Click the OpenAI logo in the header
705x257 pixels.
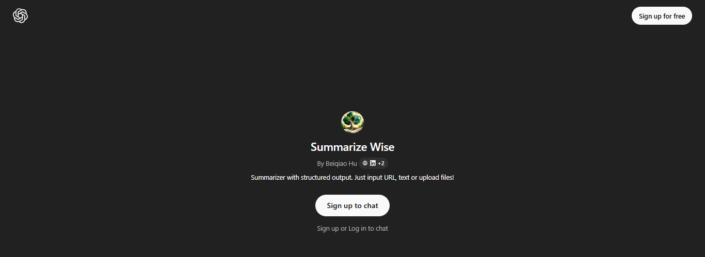click(x=20, y=16)
